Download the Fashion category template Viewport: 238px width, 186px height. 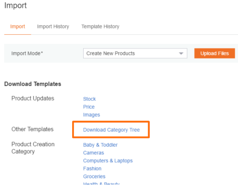(x=92, y=169)
